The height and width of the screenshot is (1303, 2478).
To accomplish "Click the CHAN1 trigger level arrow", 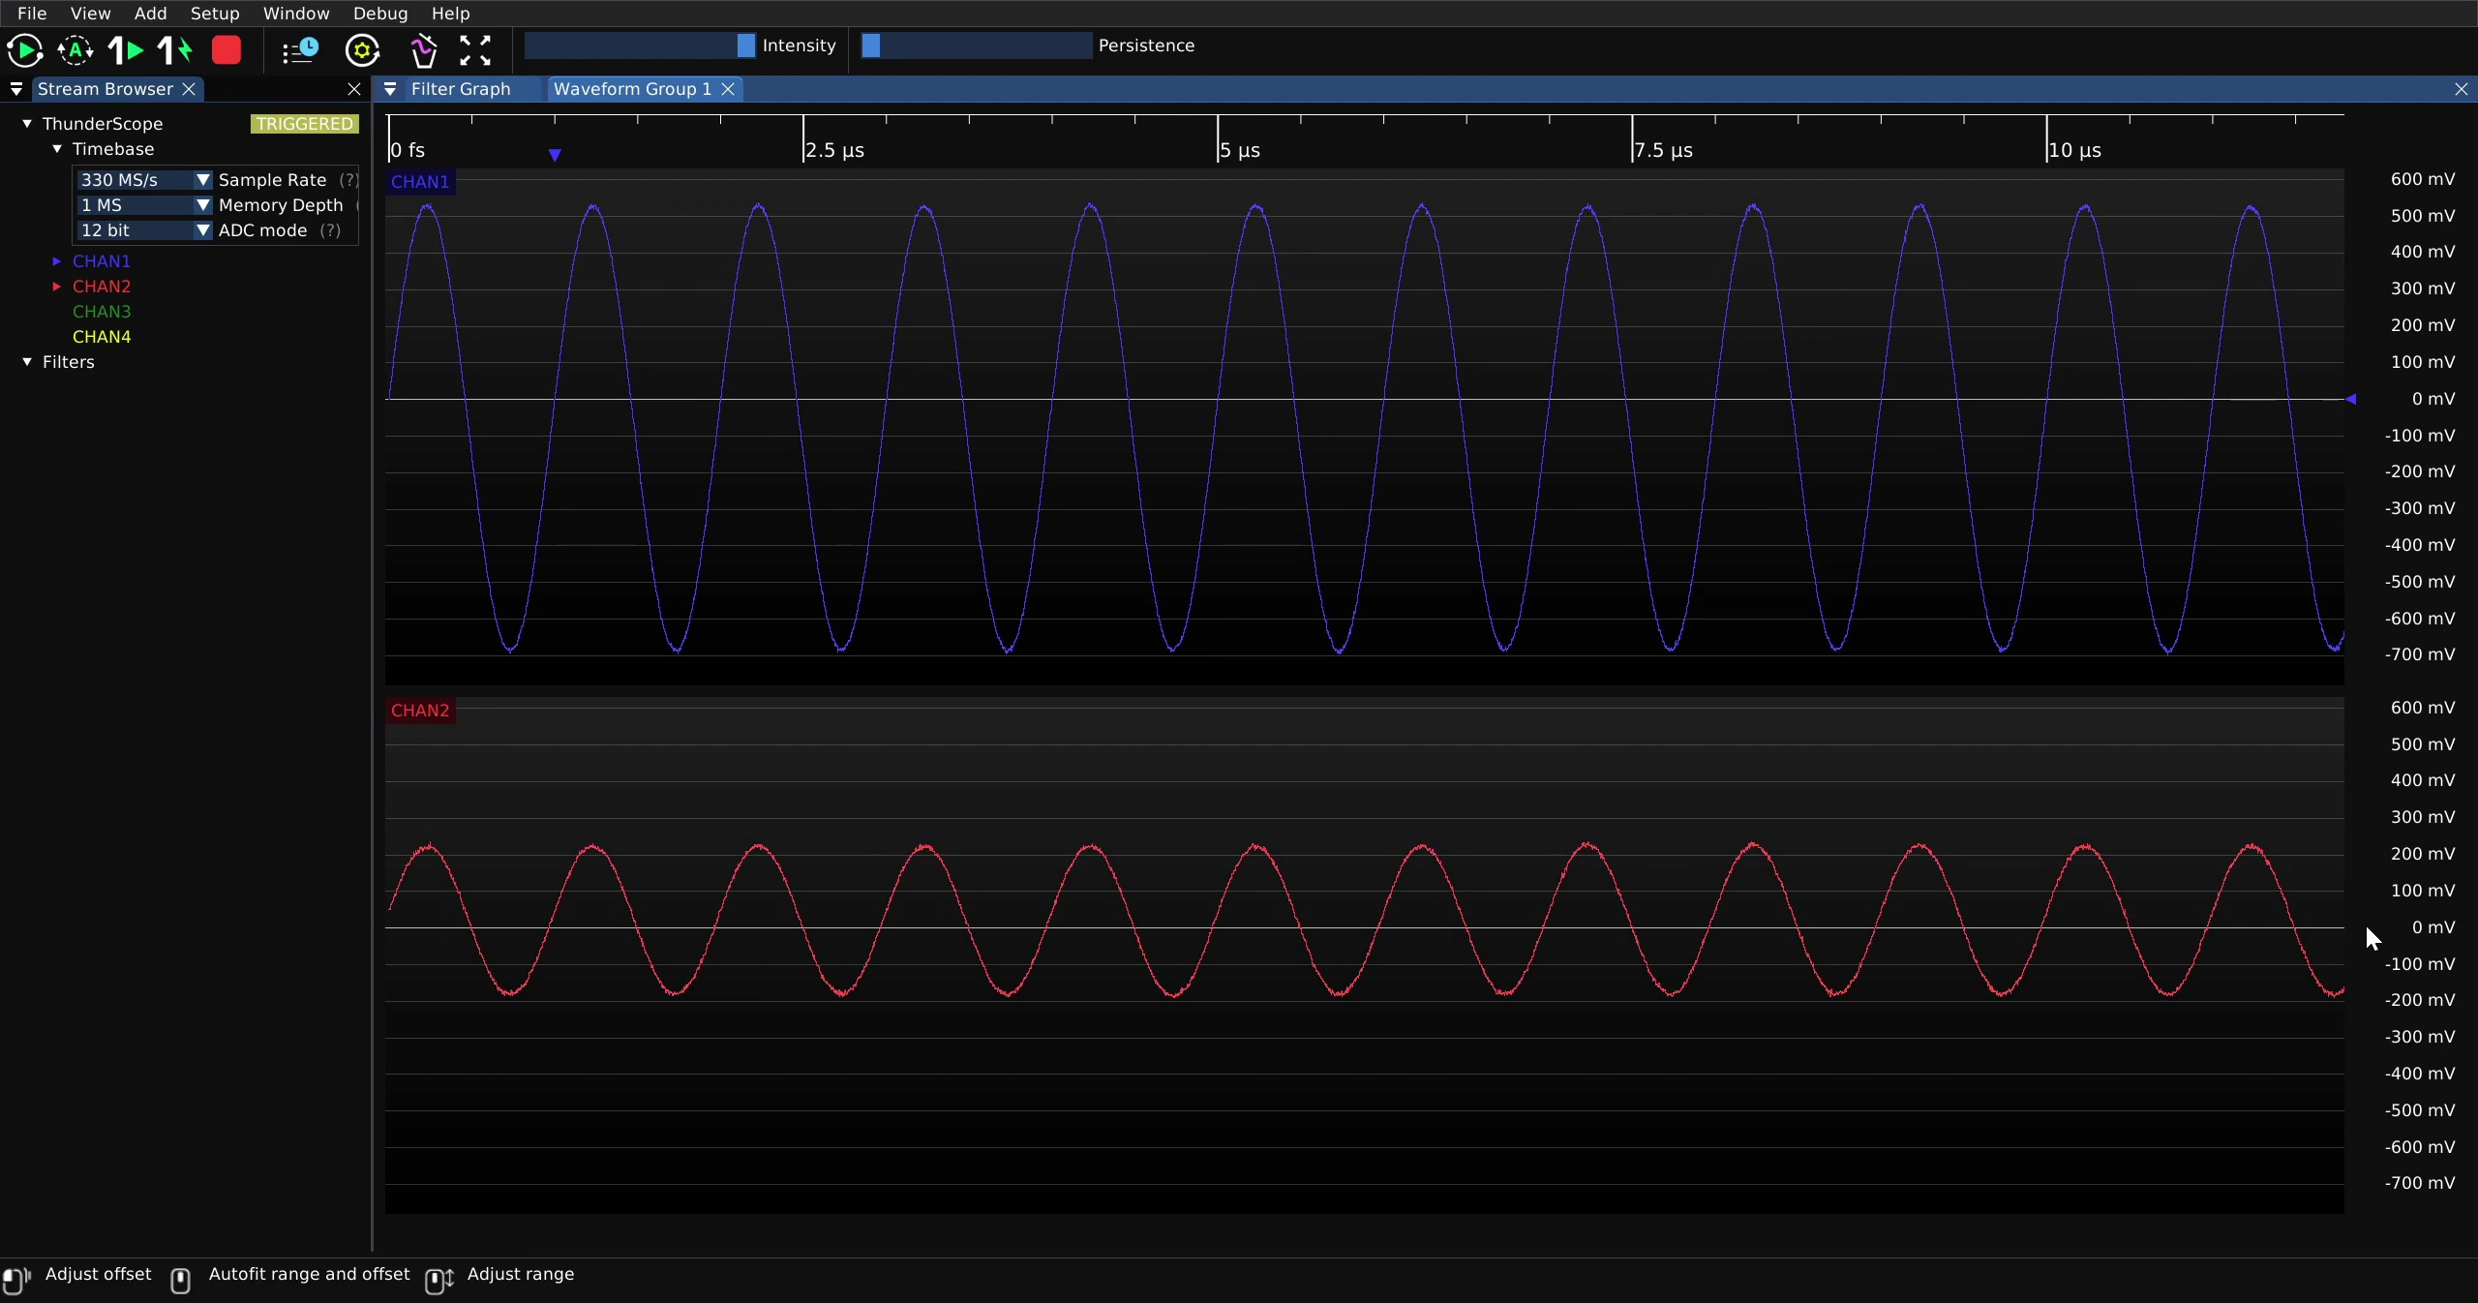I will point(2350,399).
